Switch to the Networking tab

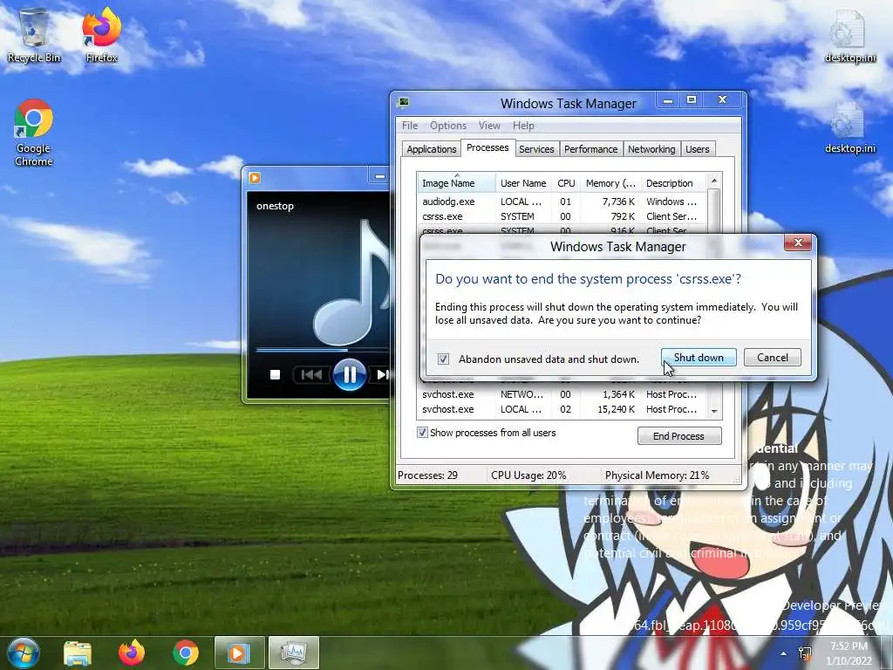[x=651, y=149]
